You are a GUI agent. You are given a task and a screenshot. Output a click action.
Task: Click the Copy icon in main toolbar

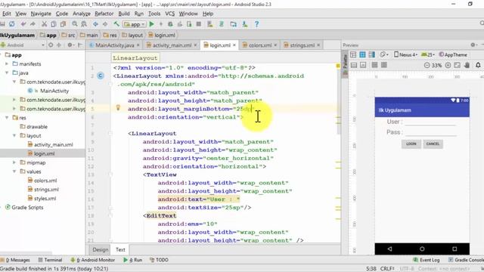point(54,24)
